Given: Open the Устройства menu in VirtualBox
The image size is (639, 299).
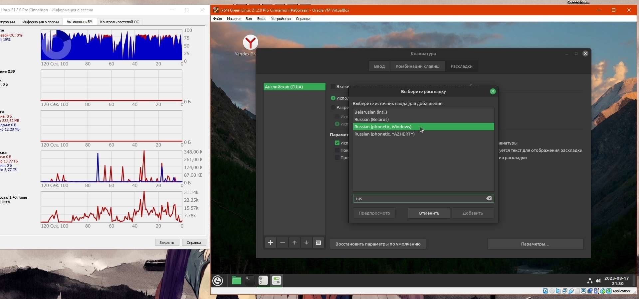Looking at the screenshot, I should click(x=281, y=19).
